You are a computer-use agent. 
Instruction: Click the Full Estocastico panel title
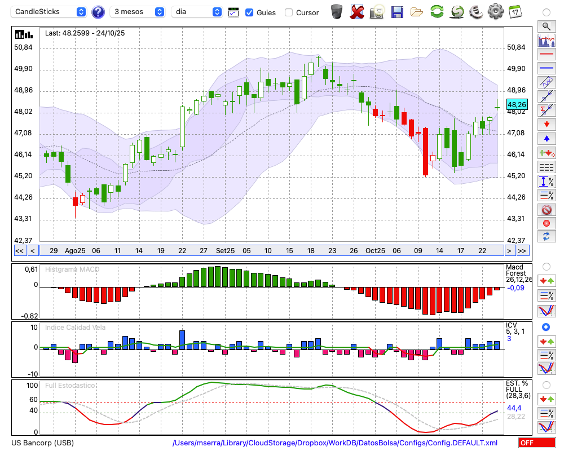point(70,386)
